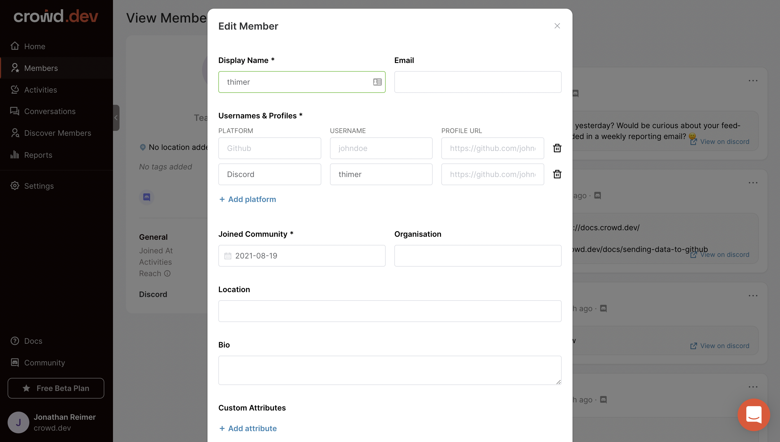Open the Joined Community date picker
Viewport: 780px width, 442px height.
click(301, 255)
